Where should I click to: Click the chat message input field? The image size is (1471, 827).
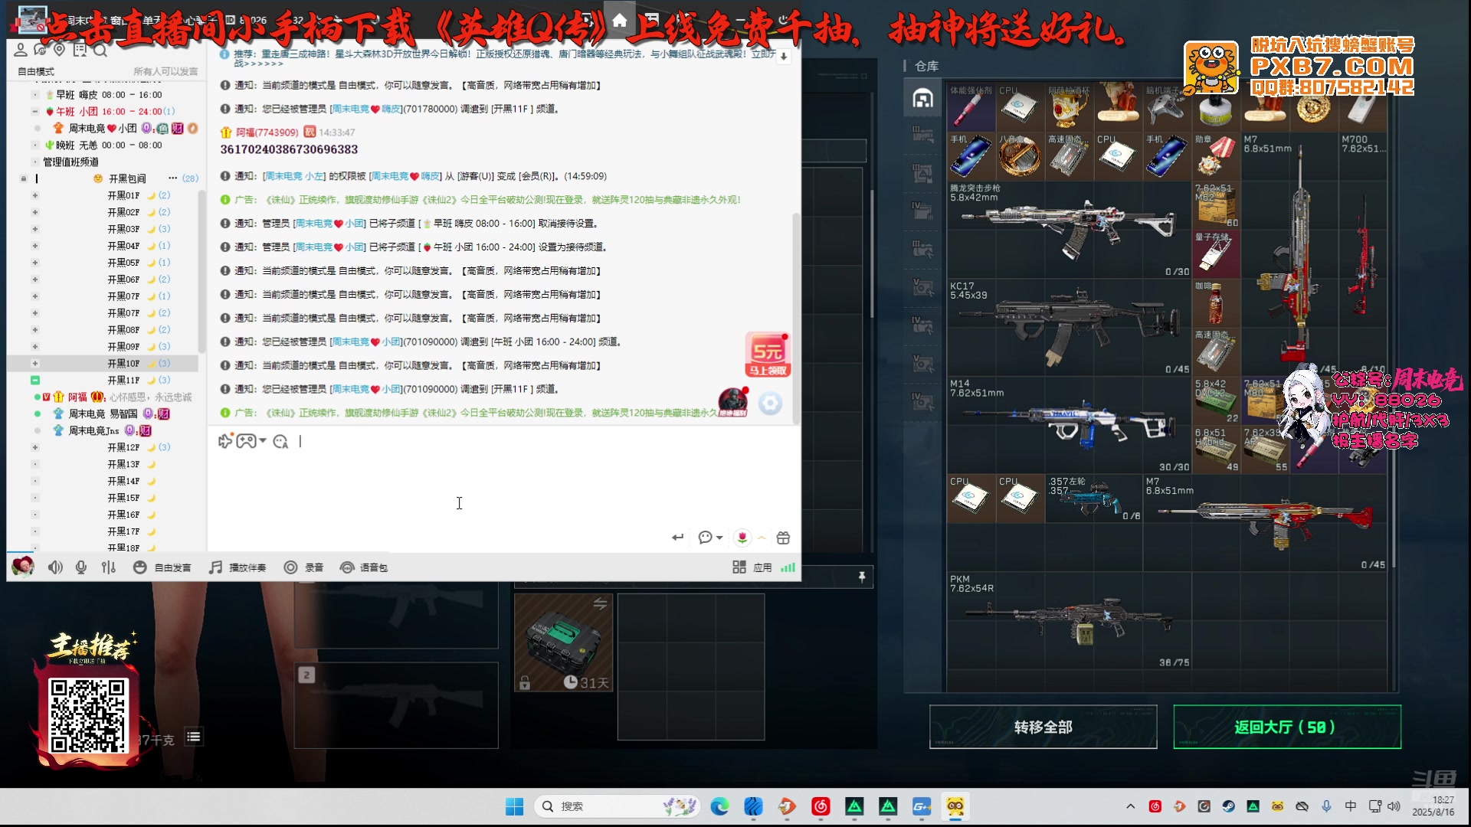[503, 488]
